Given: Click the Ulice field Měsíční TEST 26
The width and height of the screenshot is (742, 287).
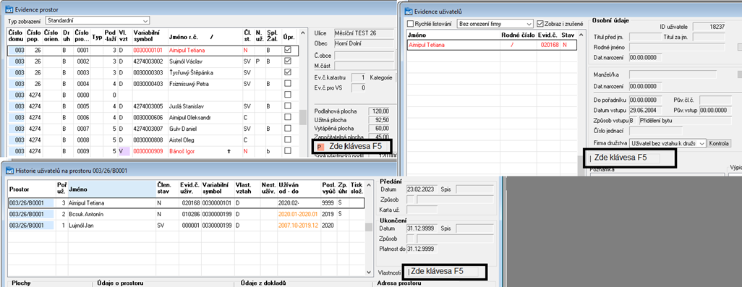Looking at the screenshot, I should pos(364,33).
